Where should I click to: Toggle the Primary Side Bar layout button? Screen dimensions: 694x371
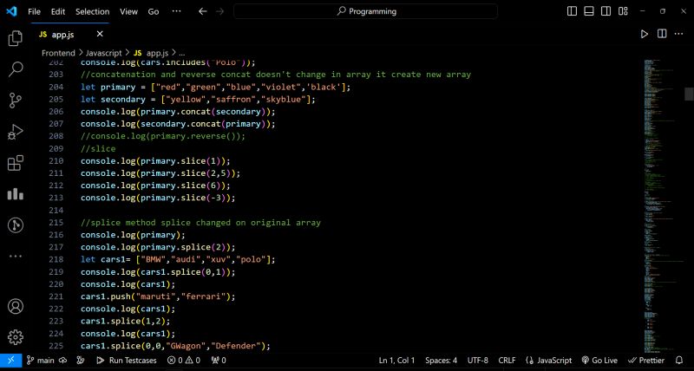coord(573,11)
